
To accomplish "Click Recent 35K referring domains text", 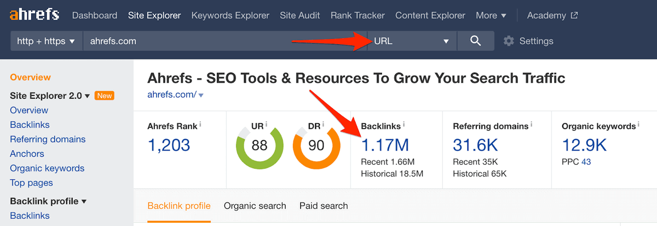I will pyautogui.click(x=476, y=162).
